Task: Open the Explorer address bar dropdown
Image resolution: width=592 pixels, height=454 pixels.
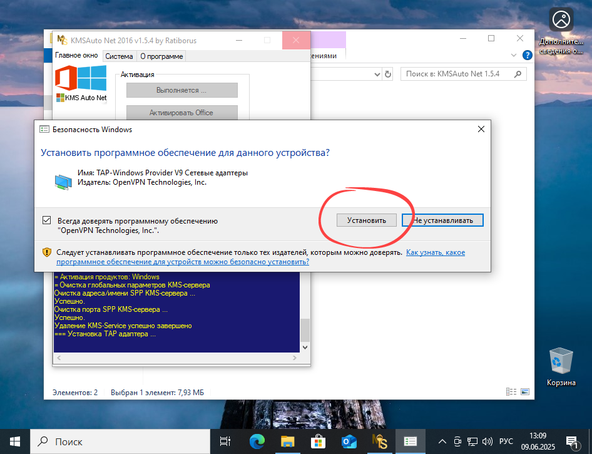Action: pos(377,74)
